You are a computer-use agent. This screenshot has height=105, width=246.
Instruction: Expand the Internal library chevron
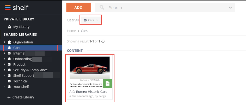point(4,53)
